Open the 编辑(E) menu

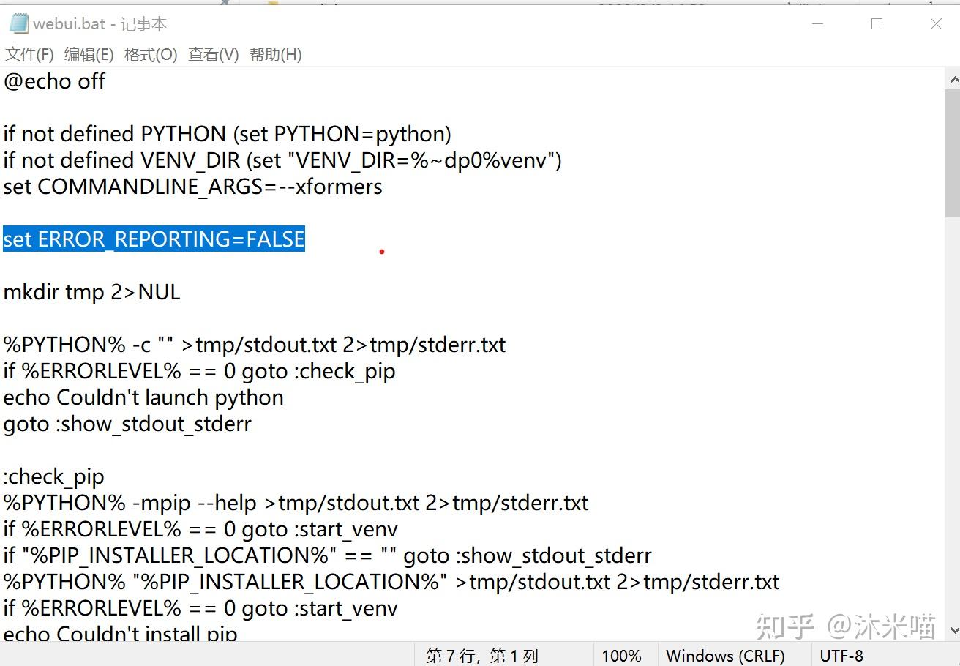pyautogui.click(x=89, y=54)
